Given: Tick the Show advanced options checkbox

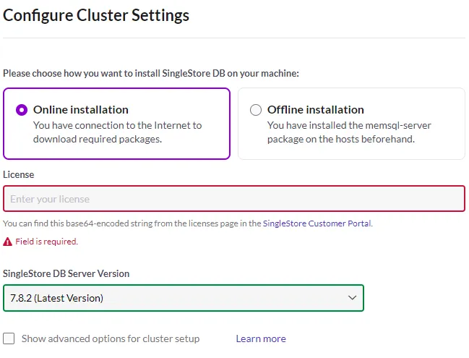Looking at the screenshot, I should point(9,338).
